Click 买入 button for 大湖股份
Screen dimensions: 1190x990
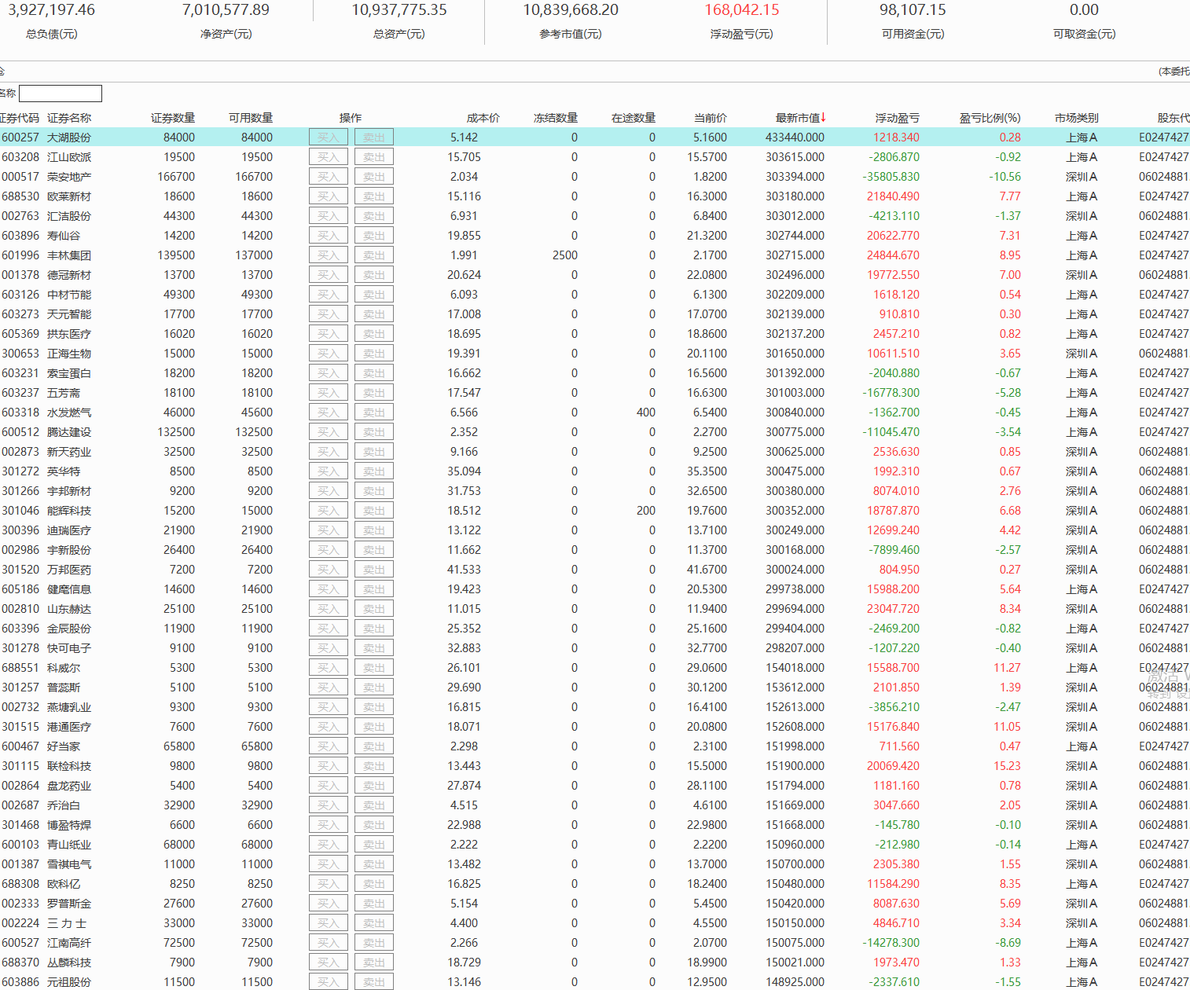pos(328,137)
